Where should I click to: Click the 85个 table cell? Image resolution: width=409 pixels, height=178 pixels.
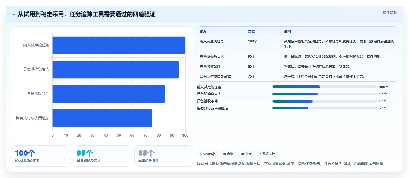pos(252,66)
